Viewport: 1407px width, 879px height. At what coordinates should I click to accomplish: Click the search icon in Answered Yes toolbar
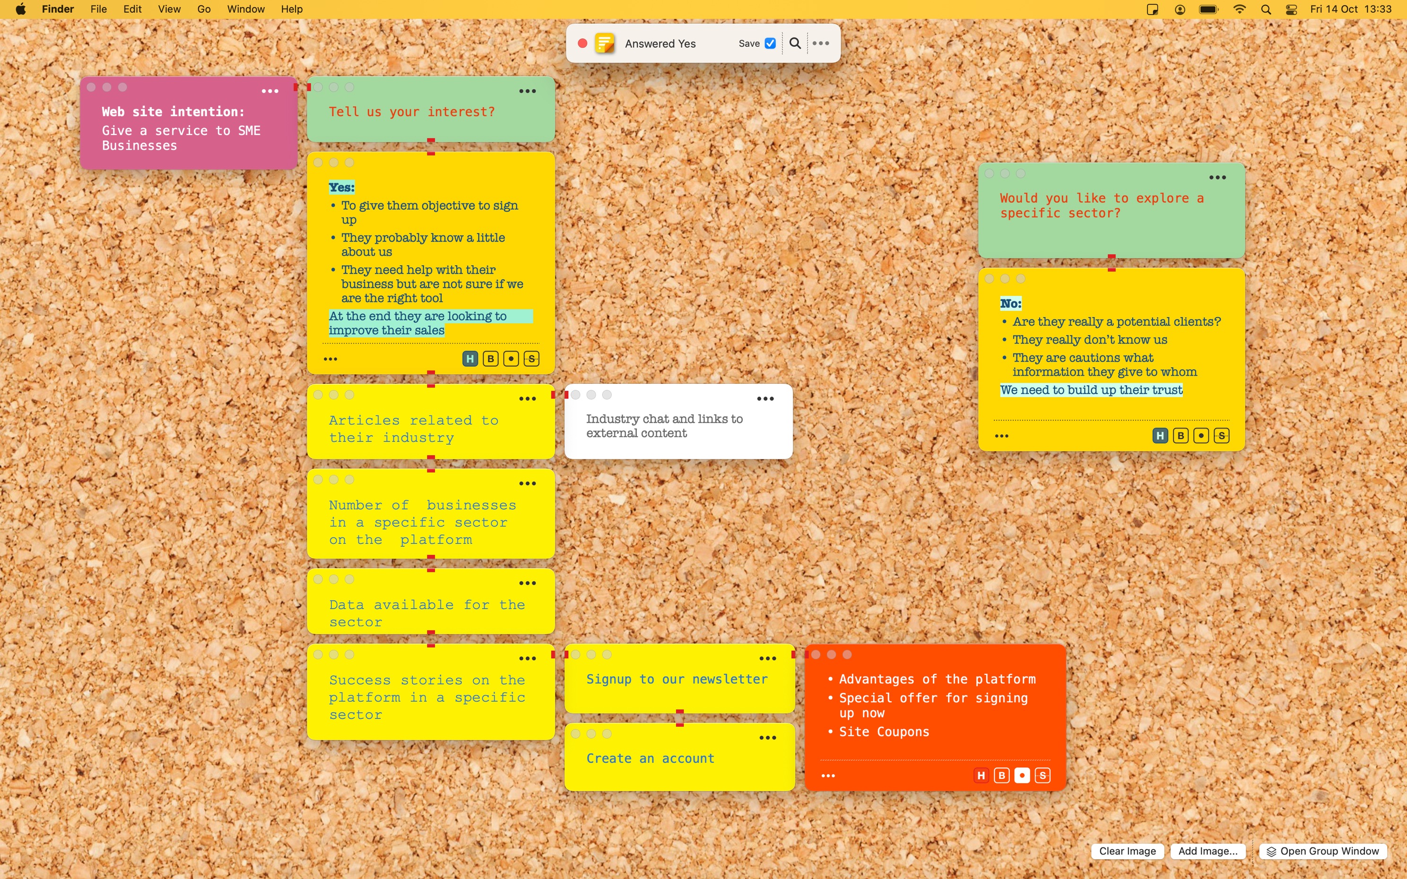pos(795,43)
